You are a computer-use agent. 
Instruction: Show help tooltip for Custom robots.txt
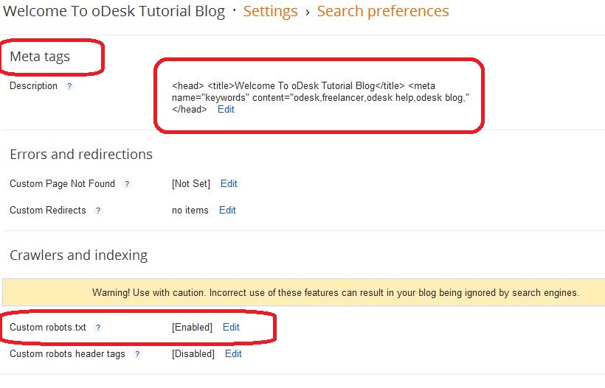click(x=98, y=328)
